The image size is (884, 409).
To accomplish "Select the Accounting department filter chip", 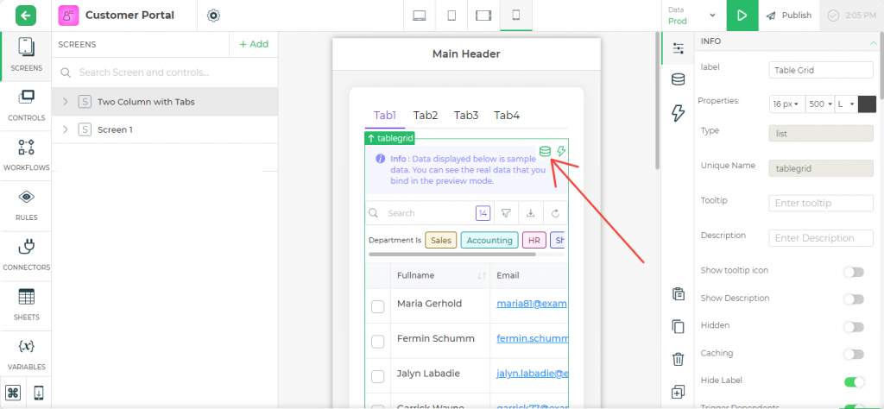I will [489, 240].
